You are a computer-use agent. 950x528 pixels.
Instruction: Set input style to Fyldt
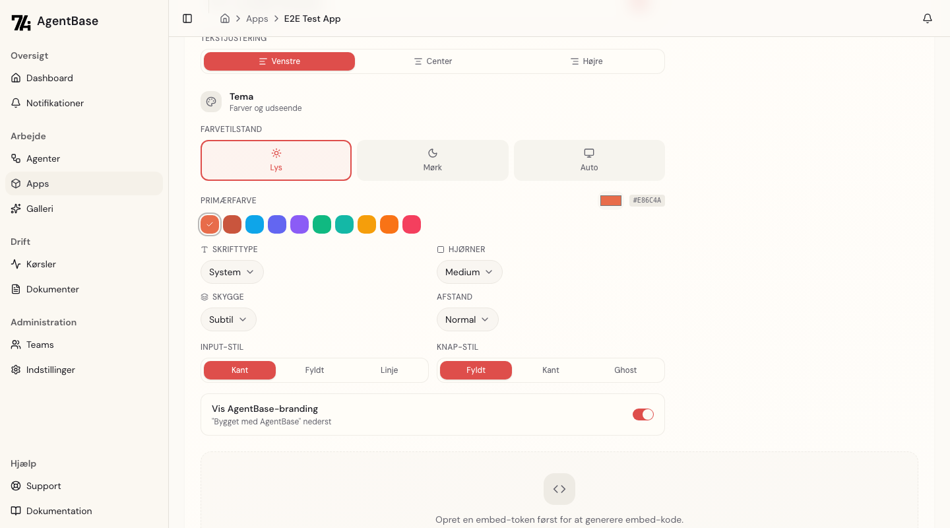(x=315, y=370)
